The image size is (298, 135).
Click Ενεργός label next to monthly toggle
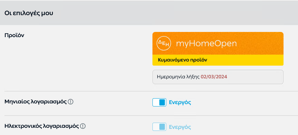180,102
